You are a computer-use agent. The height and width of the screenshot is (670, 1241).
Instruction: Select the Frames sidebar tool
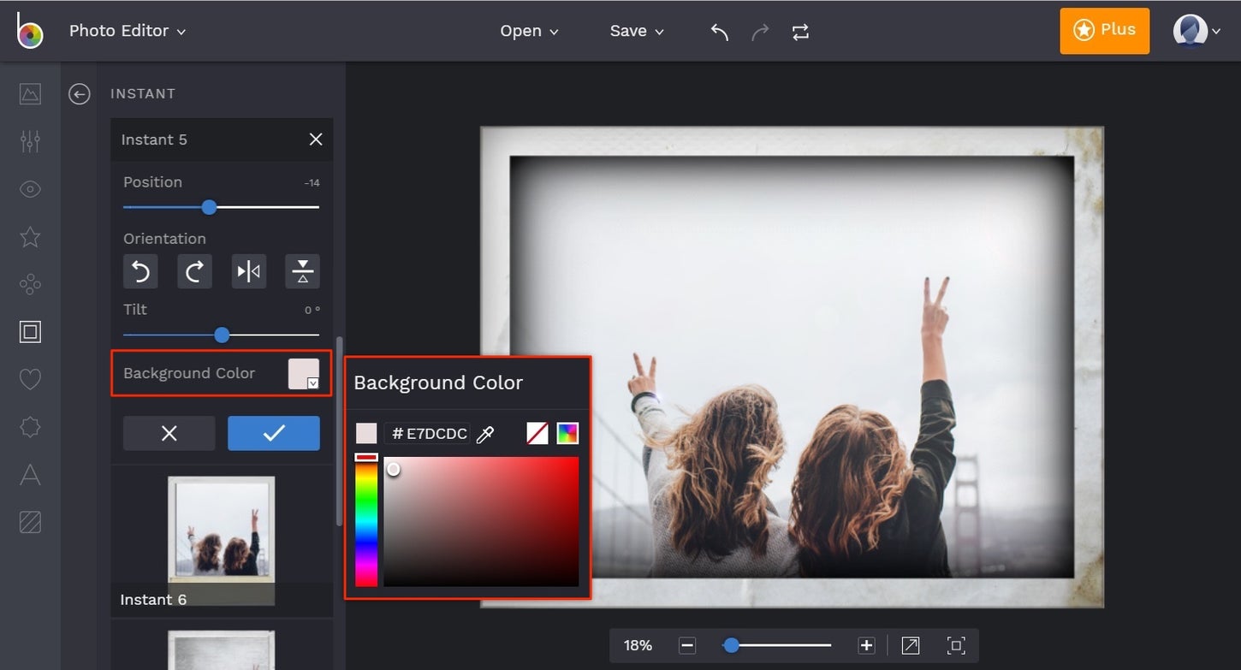(30, 331)
